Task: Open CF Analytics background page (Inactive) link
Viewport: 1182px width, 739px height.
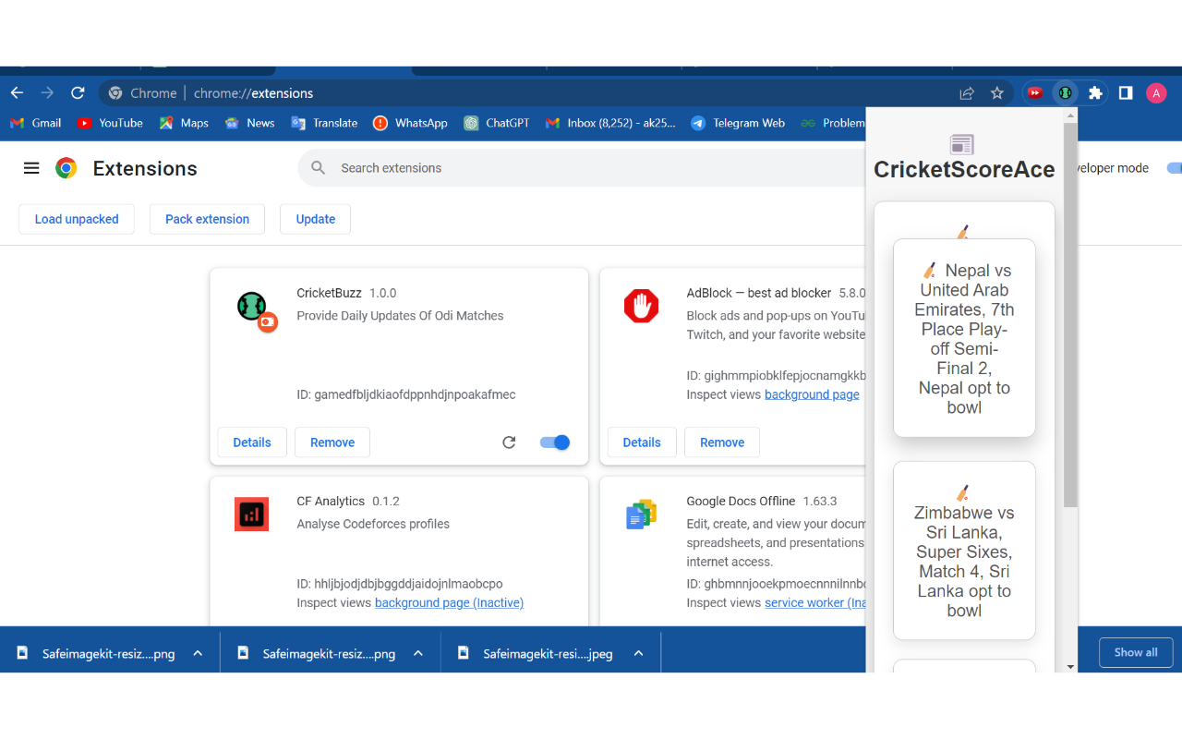Action: pos(449,602)
